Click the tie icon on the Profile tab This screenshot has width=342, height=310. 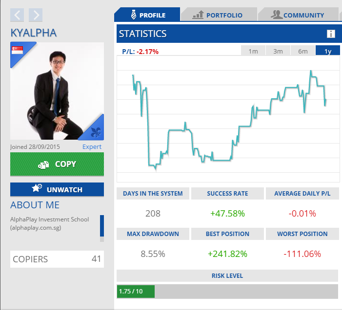click(x=133, y=15)
